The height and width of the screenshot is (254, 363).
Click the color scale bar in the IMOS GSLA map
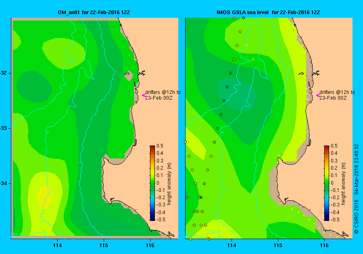[326, 183]
